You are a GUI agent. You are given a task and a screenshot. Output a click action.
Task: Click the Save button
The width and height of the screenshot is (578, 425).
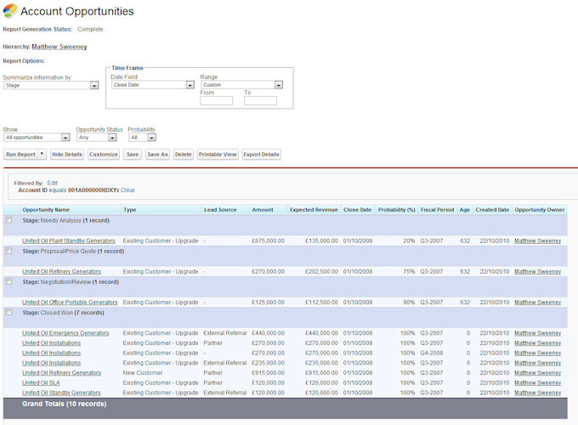(133, 154)
